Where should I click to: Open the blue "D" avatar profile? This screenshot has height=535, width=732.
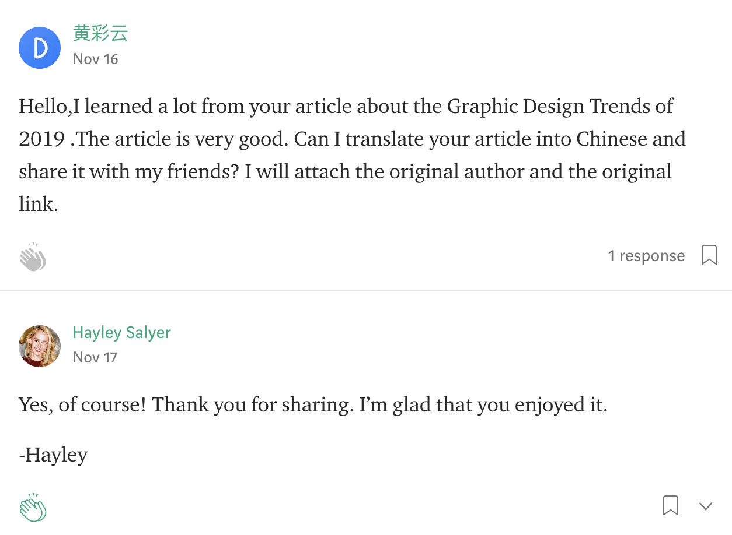40,48
